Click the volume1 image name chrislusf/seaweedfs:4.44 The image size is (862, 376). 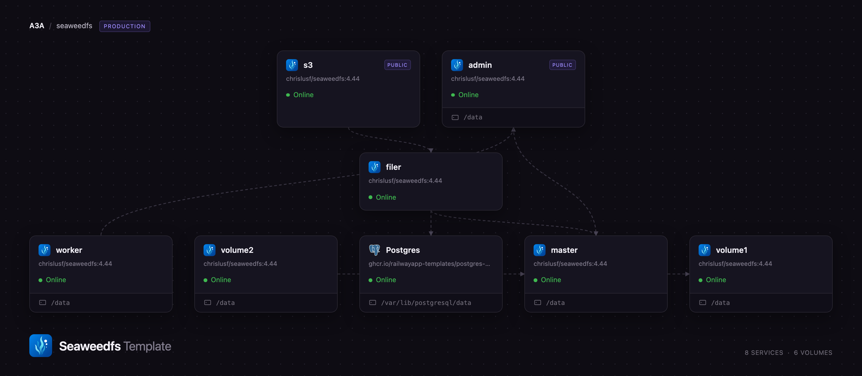click(735, 264)
